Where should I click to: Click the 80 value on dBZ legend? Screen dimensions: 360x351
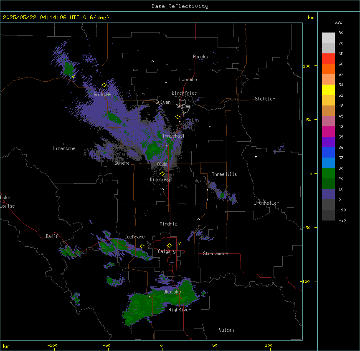[341, 33]
